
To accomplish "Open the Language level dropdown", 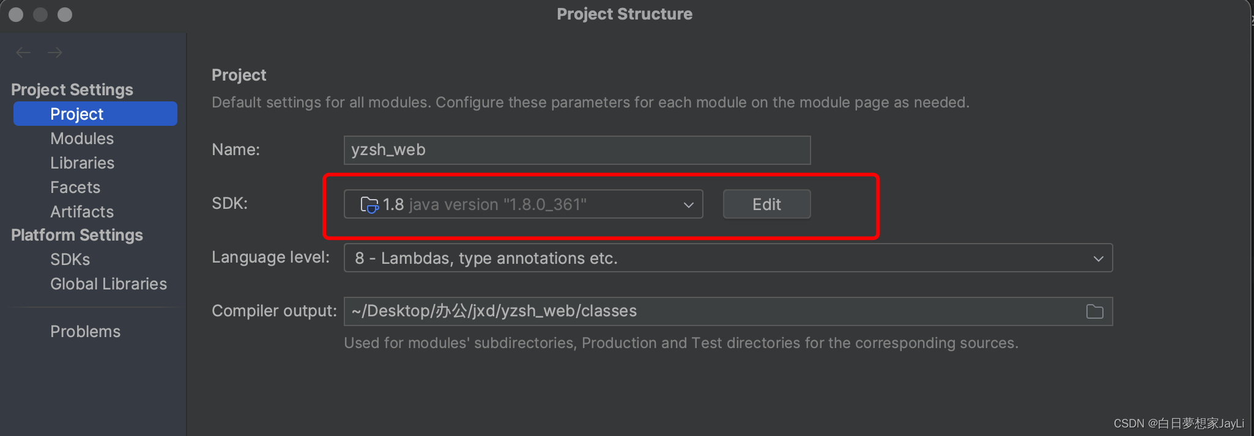I will (728, 258).
